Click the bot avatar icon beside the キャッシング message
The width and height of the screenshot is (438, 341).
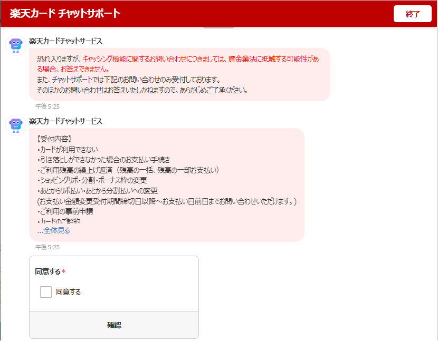click(16, 45)
